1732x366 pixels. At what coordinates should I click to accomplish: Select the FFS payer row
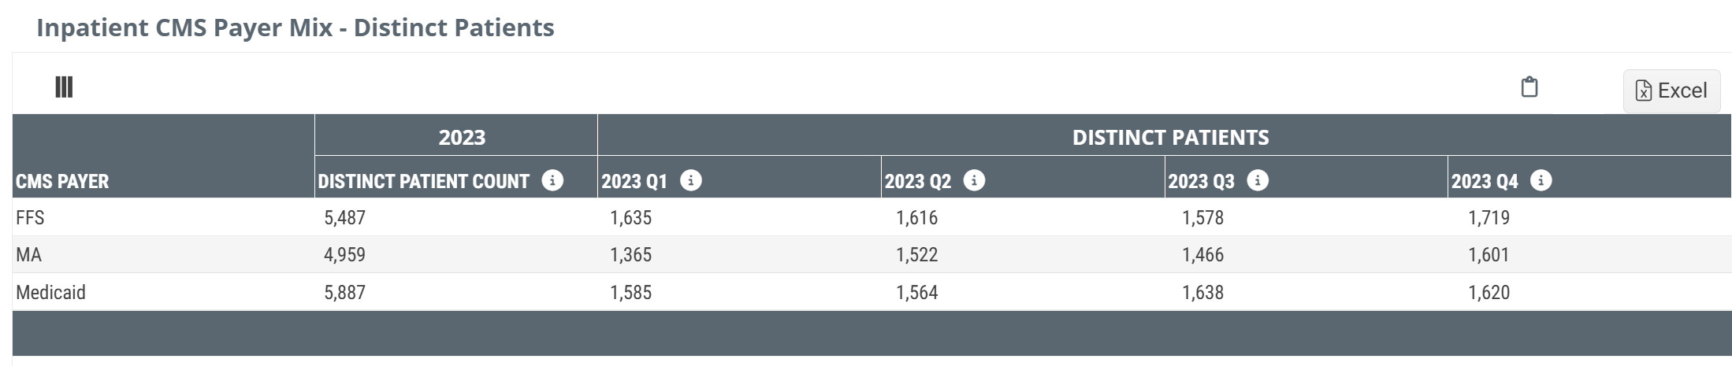point(30,217)
